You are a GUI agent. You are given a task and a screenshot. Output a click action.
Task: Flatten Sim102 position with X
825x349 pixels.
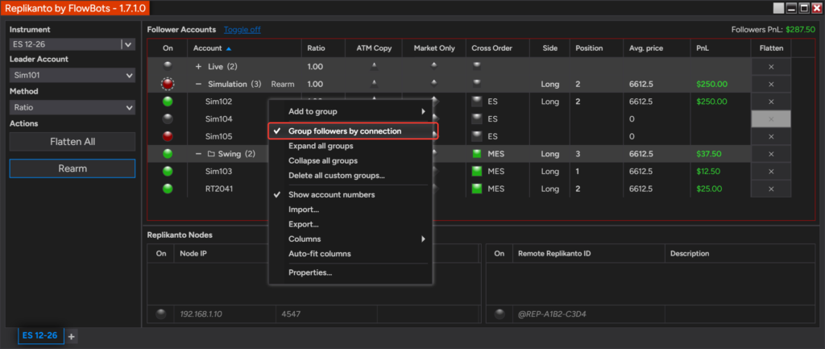point(771,101)
